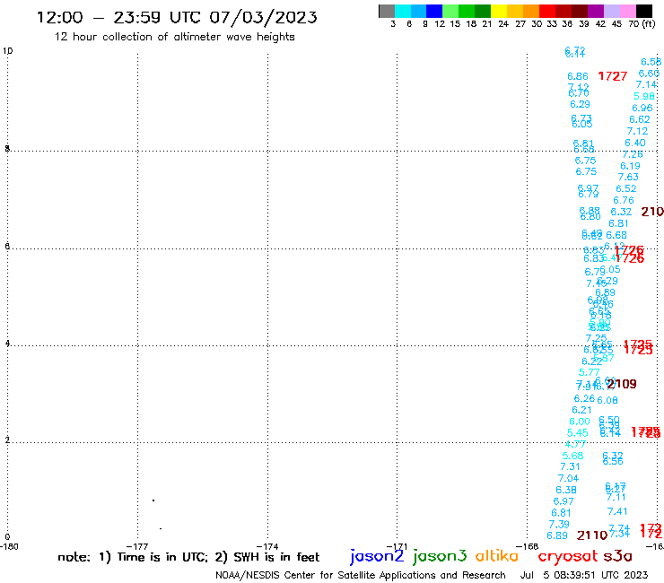Click the 7.41 wave height value

click(617, 511)
